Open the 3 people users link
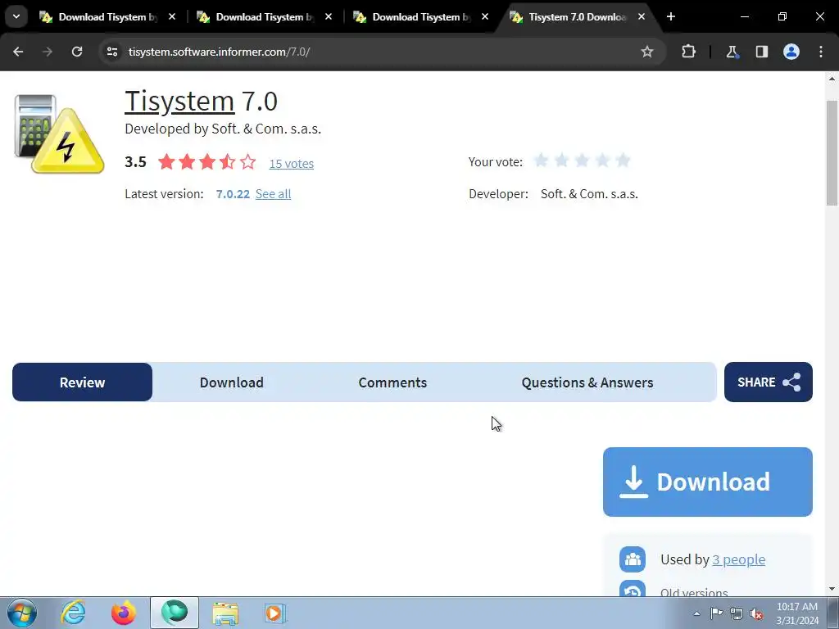This screenshot has height=629, width=839. tap(738, 559)
